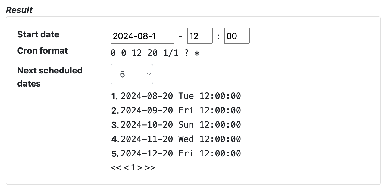The width and height of the screenshot is (388, 192).
Task: Go to next page with single > link
Action: [140, 168]
